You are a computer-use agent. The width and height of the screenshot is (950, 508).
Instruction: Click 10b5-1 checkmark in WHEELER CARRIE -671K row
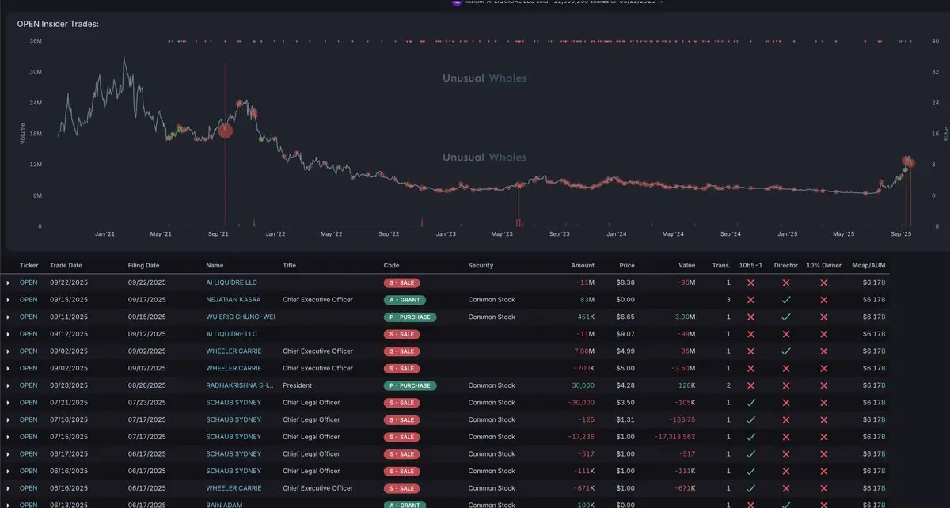pyautogui.click(x=750, y=488)
